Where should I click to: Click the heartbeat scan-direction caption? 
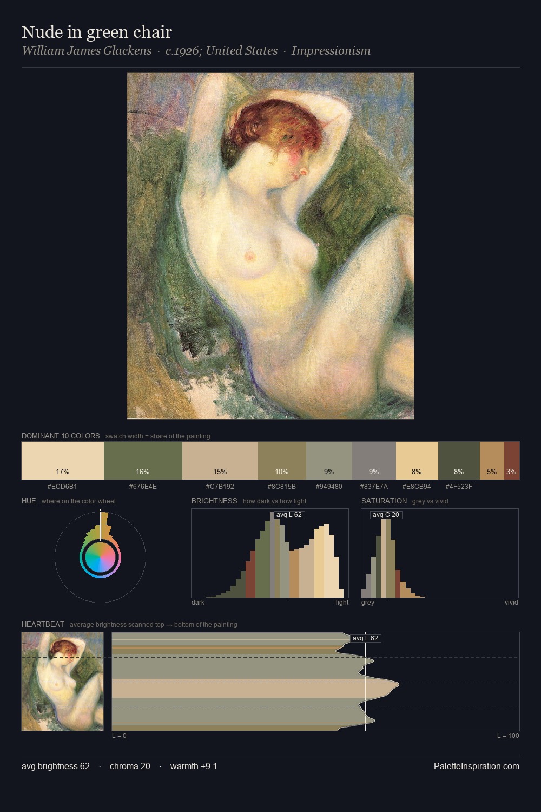[154, 625]
